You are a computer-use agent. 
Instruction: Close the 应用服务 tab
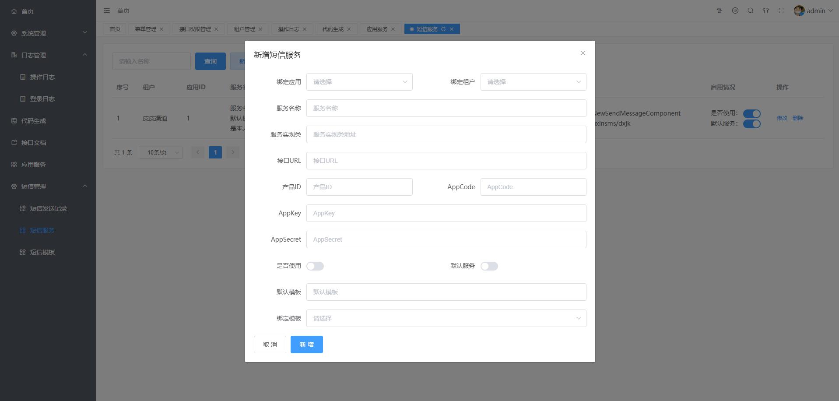coord(393,29)
